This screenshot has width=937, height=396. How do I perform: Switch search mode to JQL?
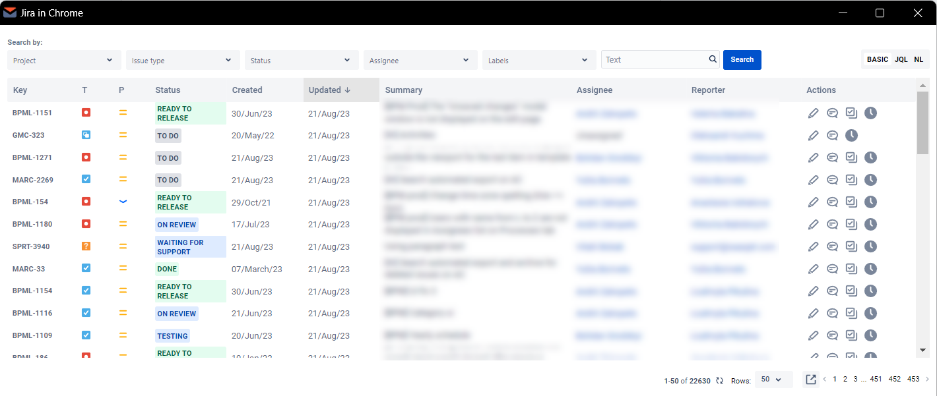(x=901, y=59)
